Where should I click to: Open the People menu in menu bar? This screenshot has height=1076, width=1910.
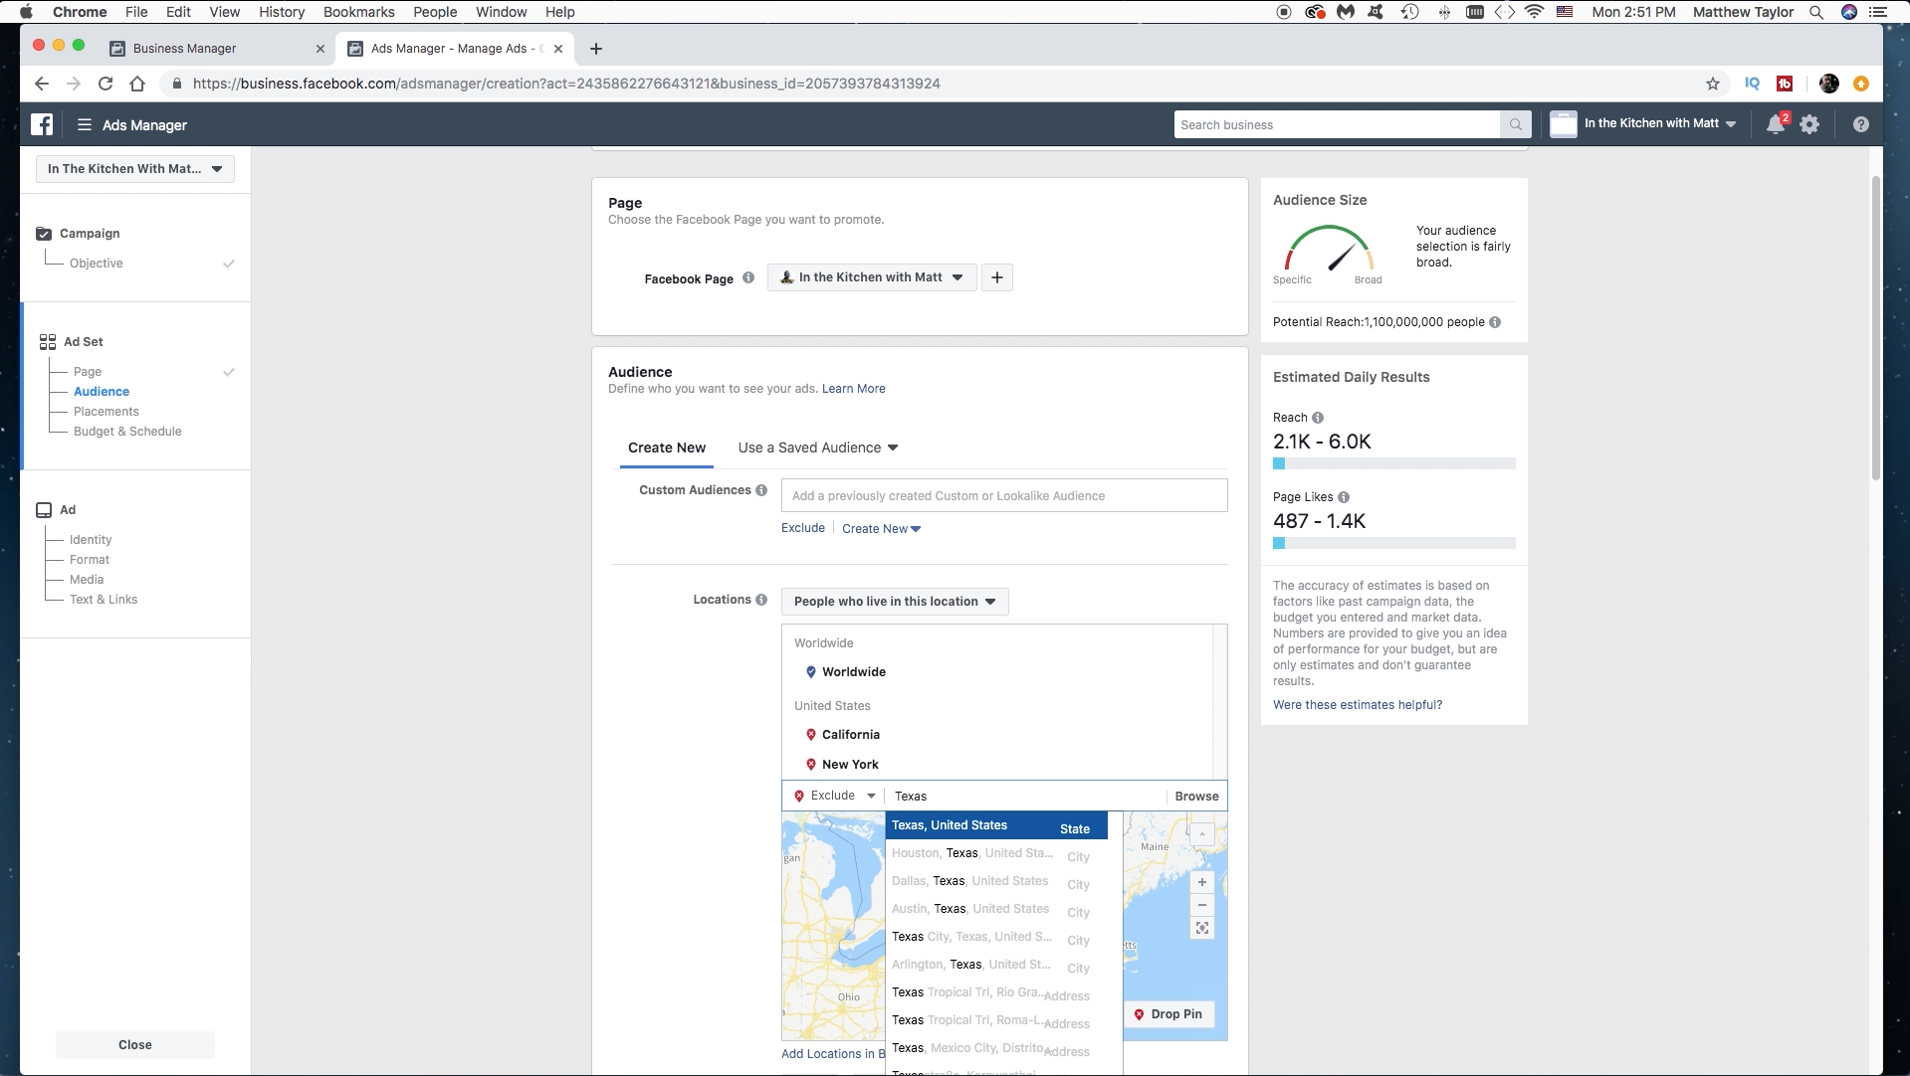435,12
